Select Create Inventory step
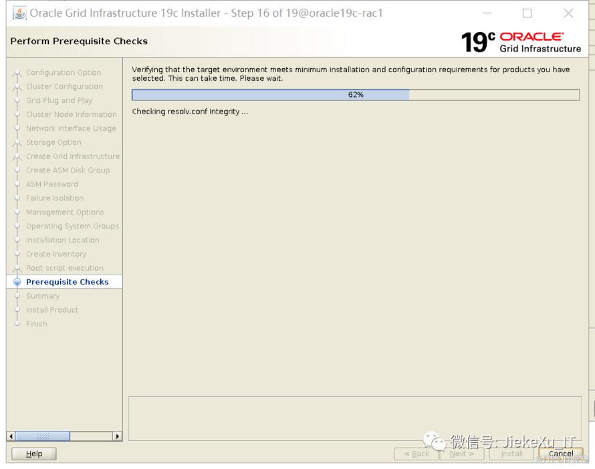Screen dimensions: 595x469 click(56, 254)
